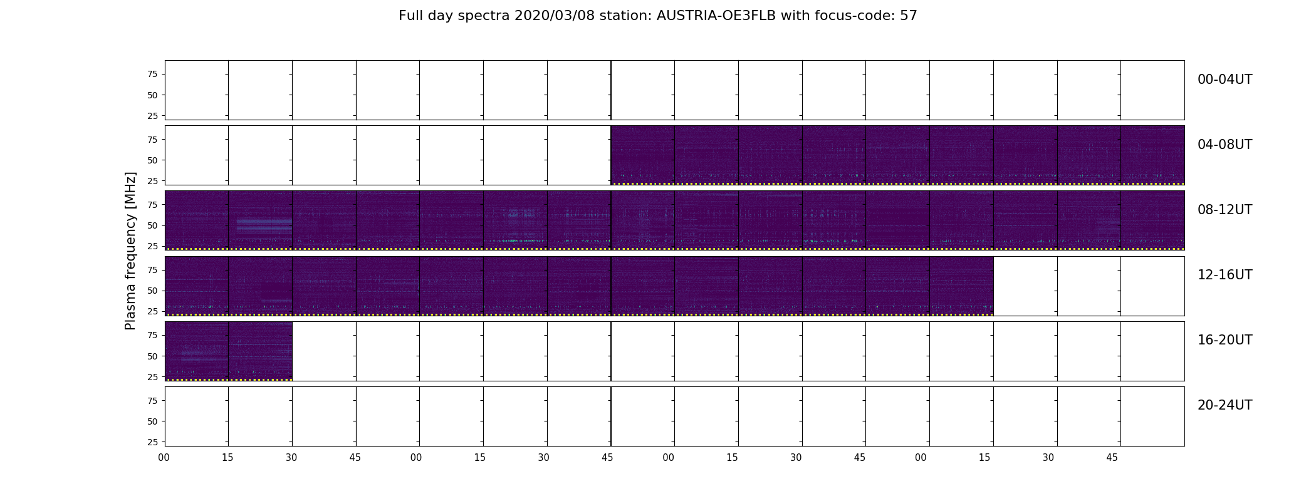Screen dimensions: 1316x501
Task: Select the 04-08UT row label
Action: [x=1225, y=145]
